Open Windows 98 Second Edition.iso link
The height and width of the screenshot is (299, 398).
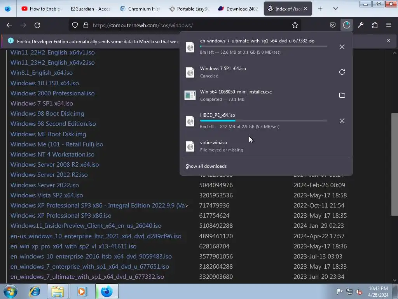click(53, 124)
